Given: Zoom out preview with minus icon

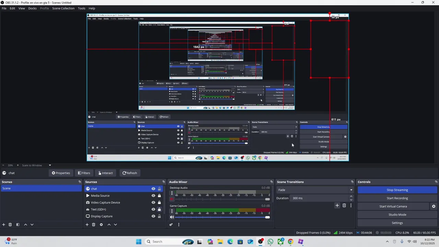Looking at the screenshot, I should pyautogui.click(x=3, y=165).
